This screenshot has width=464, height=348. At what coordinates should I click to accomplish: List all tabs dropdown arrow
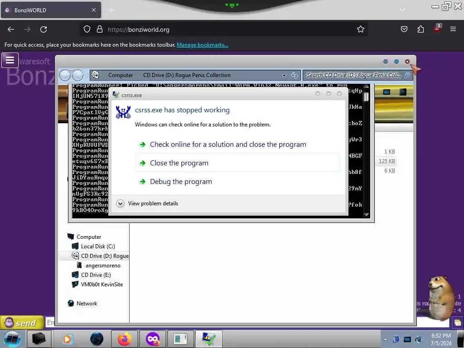tap(402, 10)
